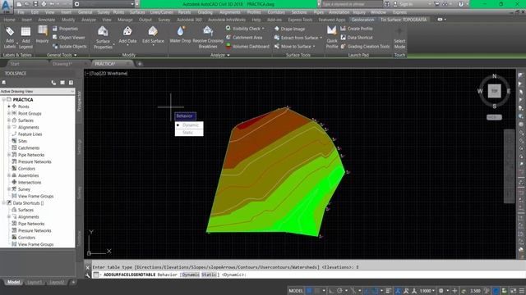Expand the Pipe Networks node under PRÁCTICA
This screenshot has height=295, width=526.
tap(9, 155)
